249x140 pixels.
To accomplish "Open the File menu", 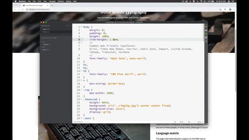I will click(29, 1).
